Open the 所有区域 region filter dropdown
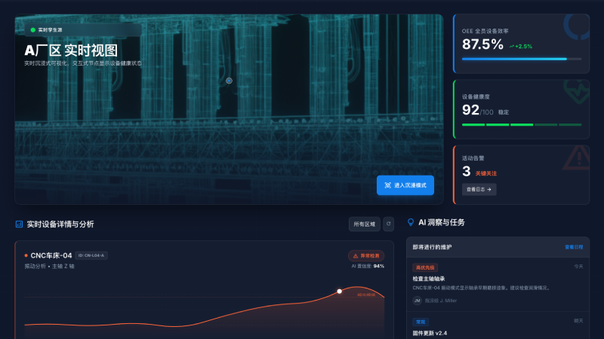The width and height of the screenshot is (604, 339). click(x=365, y=224)
